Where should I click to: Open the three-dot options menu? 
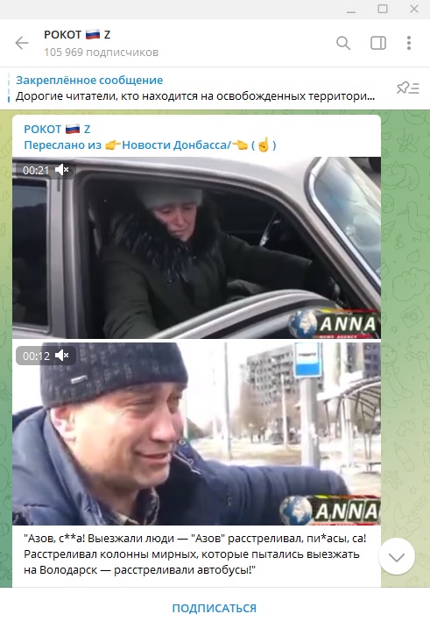point(409,43)
